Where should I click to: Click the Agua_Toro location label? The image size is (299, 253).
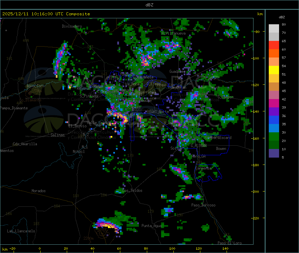(36, 86)
